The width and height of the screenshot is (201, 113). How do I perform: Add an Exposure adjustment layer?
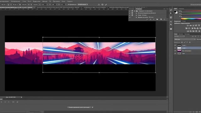(196, 25)
